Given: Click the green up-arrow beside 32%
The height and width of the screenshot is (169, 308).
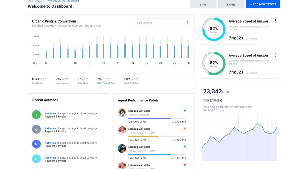Looking at the screenshot, I should click(x=104, y=79).
